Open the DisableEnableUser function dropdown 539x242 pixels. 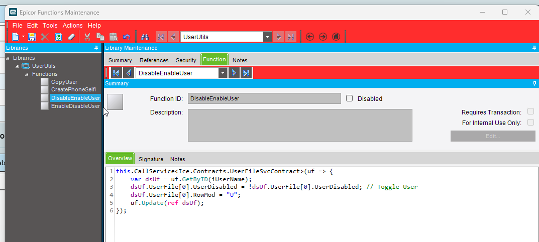click(224, 73)
